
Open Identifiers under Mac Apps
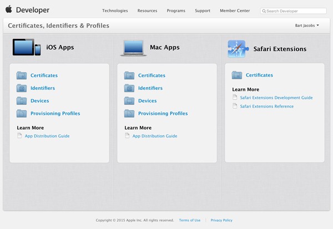tap(150, 88)
